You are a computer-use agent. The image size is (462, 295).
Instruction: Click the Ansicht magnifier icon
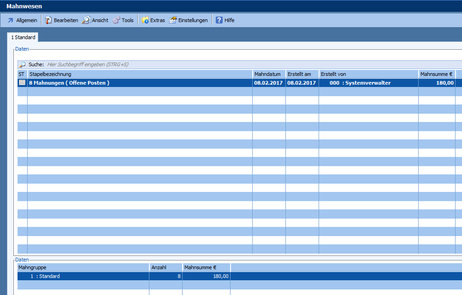[x=86, y=20]
